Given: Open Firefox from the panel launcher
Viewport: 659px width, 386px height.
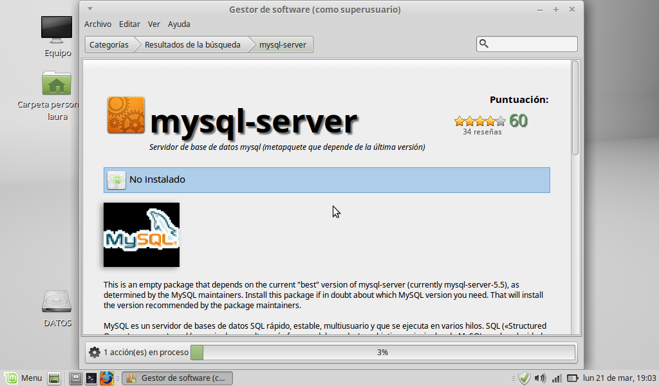Looking at the screenshot, I should click(106, 378).
